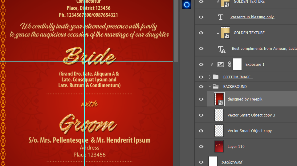
Task: Click 'Place, District 123456' canvas text
Action: coord(88,8)
